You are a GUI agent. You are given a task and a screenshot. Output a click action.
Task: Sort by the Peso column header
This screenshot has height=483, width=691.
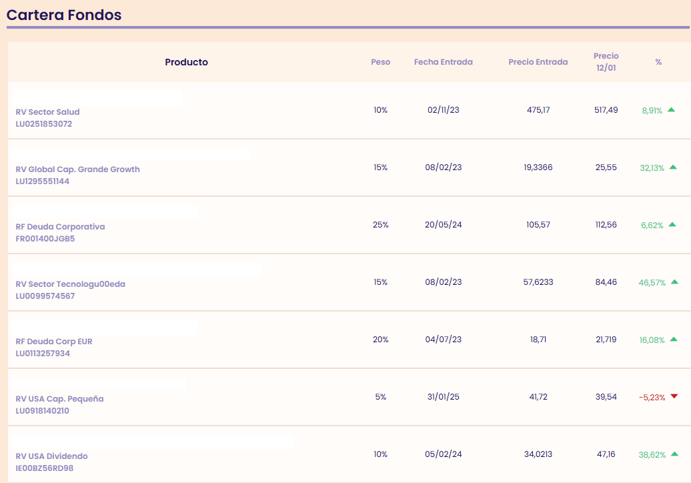(380, 62)
